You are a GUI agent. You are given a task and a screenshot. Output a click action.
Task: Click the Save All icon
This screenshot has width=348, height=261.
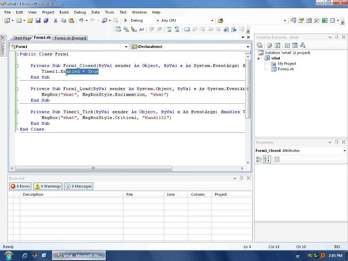46,20
